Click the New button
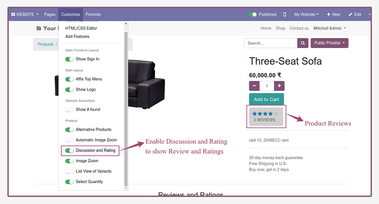Screen dimensions: 379x204 pyautogui.click(x=334, y=14)
